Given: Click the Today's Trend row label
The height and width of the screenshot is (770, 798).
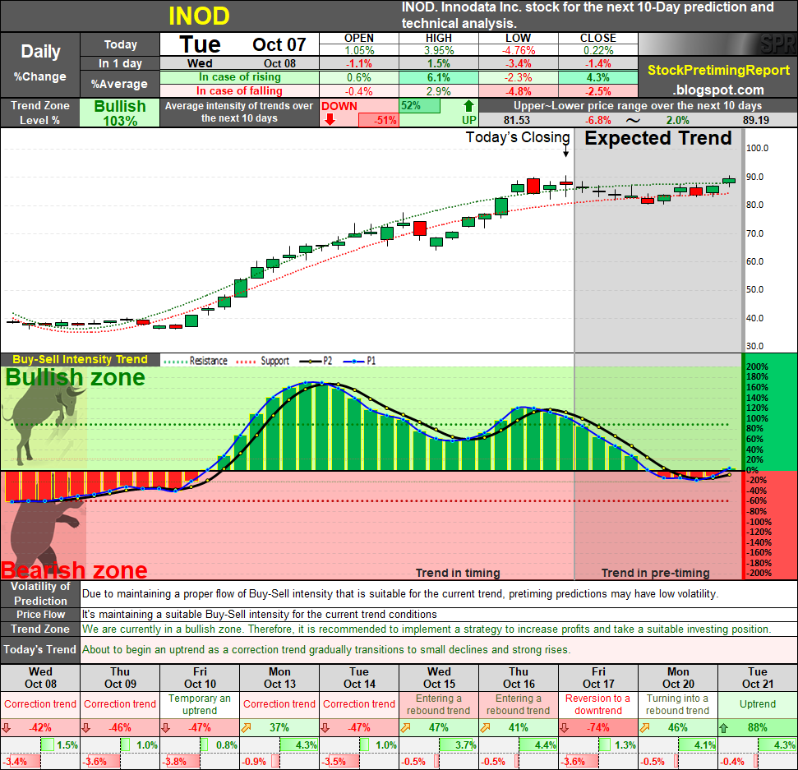Looking at the screenshot, I should [40, 649].
